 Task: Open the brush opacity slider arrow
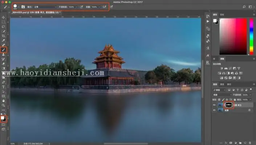click(76, 7)
